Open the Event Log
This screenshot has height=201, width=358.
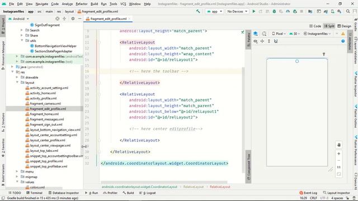[x=308, y=193]
